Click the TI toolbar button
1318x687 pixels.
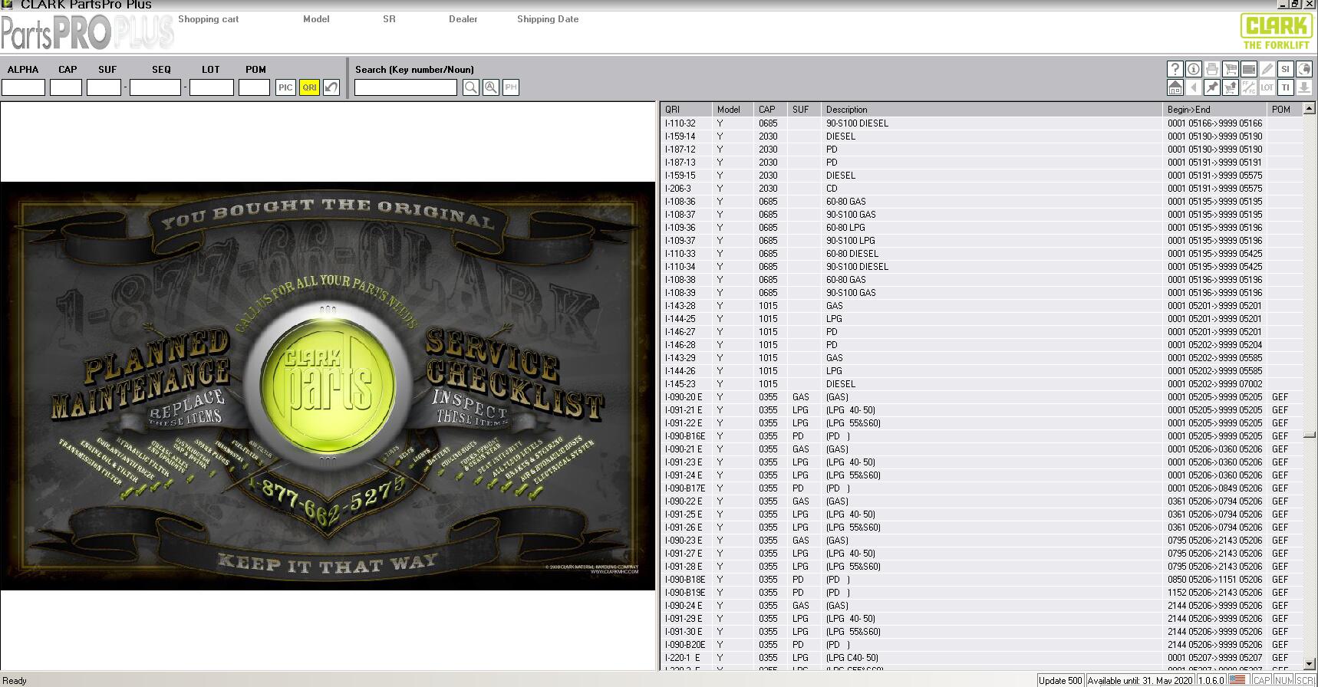tap(1285, 87)
